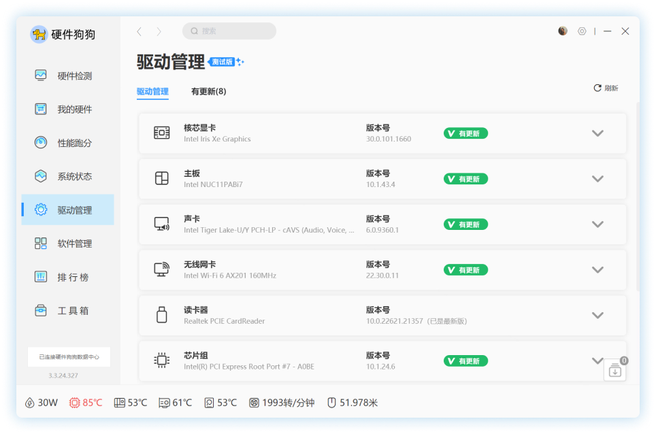Select 驱动管理 in the sidebar
The image size is (656, 434).
point(68,210)
